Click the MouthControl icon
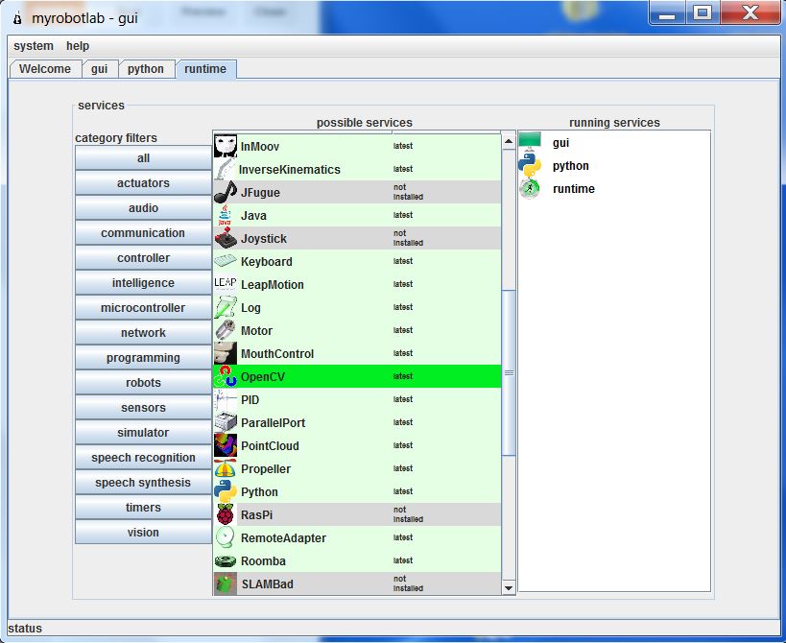Viewport: 786px width, 643px height. click(x=226, y=353)
